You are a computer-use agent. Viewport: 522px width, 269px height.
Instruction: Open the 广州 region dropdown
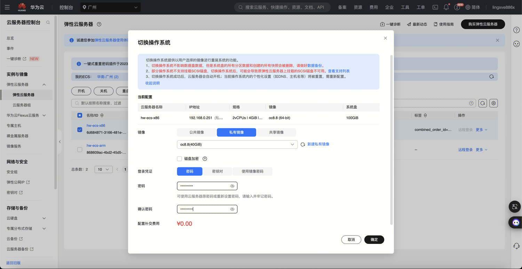click(110, 7)
